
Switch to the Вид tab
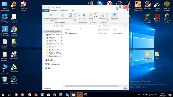pos(73,11)
